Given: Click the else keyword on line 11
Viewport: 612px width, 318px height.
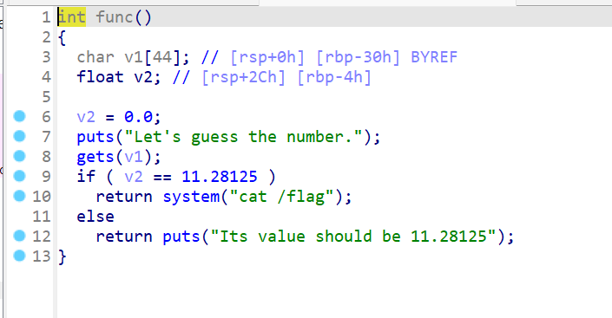Looking at the screenshot, I should 95,217.
